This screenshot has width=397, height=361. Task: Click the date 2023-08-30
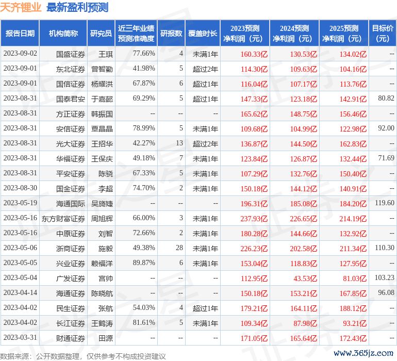[20, 188]
